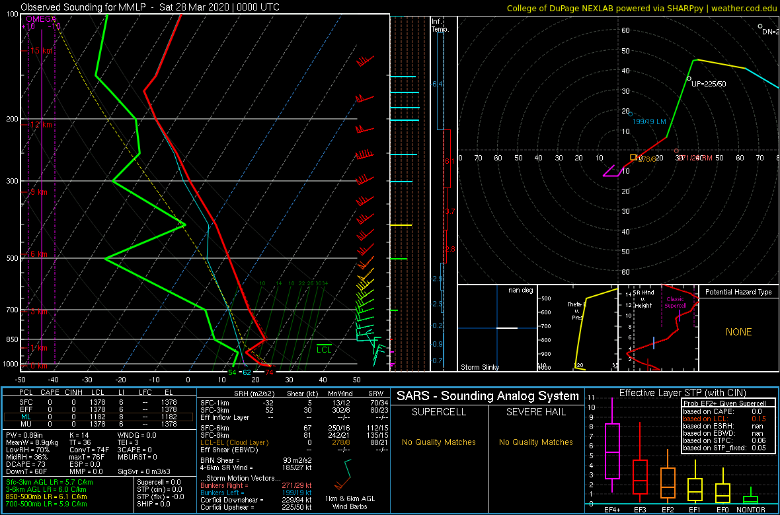780x515 pixels.
Task: Select the red 74 surface temperature label
Action: (269, 372)
